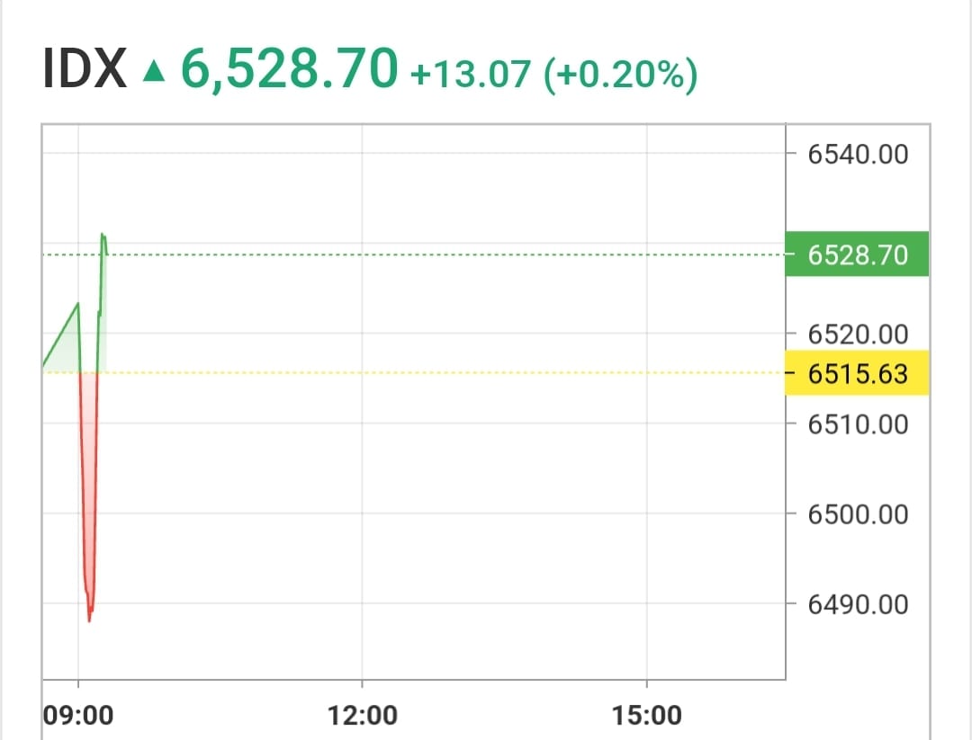Tap the IDX index title
The image size is (972, 740).
pos(85,68)
